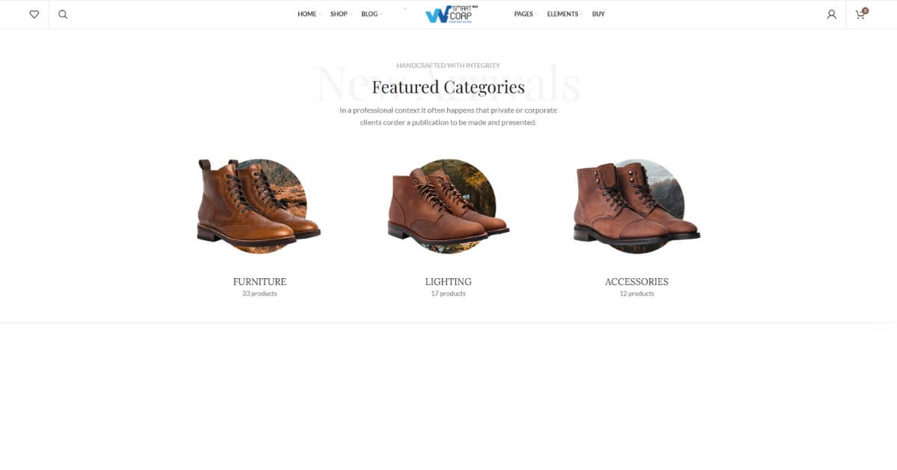Open the Furniture category link
The image size is (897, 470).
259,282
